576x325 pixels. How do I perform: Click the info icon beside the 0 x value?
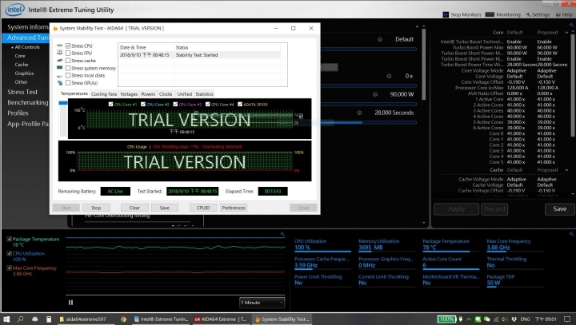pos(389,76)
